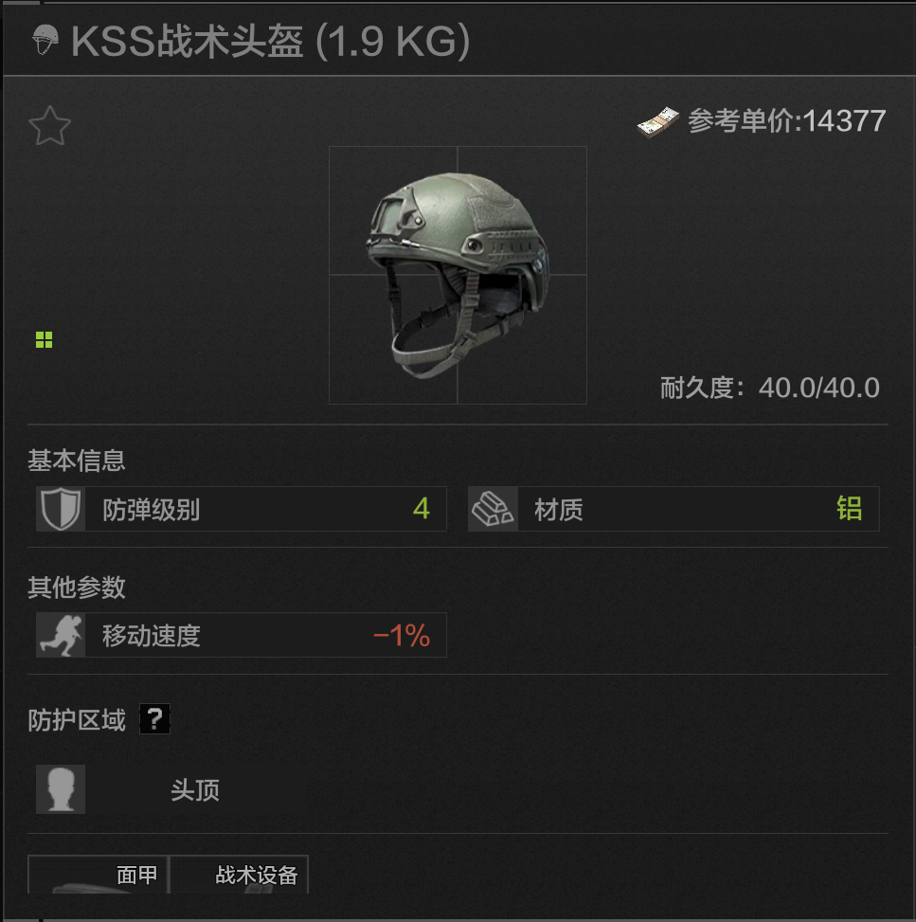Click the helmet icon beside KSS title
This screenshot has width=916, height=922.
tap(45, 40)
